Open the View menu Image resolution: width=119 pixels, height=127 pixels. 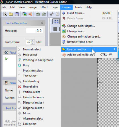pos(22,7)
